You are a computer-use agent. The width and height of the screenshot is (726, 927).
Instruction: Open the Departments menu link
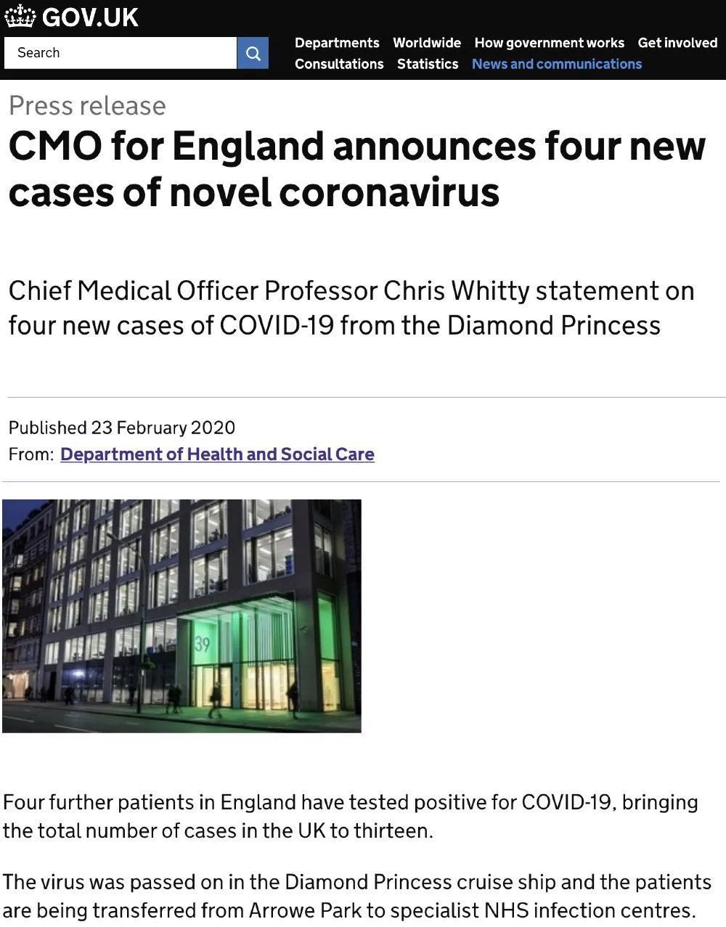[337, 43]
